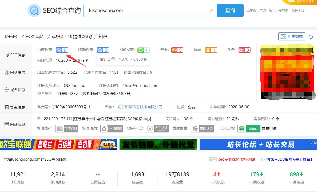Select the 域名信息 globe icon

(x=7, y=90)
